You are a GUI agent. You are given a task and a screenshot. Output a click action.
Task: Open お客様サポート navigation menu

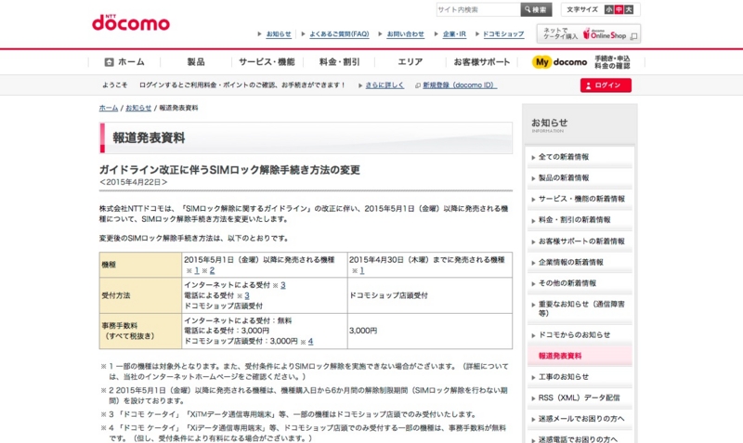click(x=481, y=62)
